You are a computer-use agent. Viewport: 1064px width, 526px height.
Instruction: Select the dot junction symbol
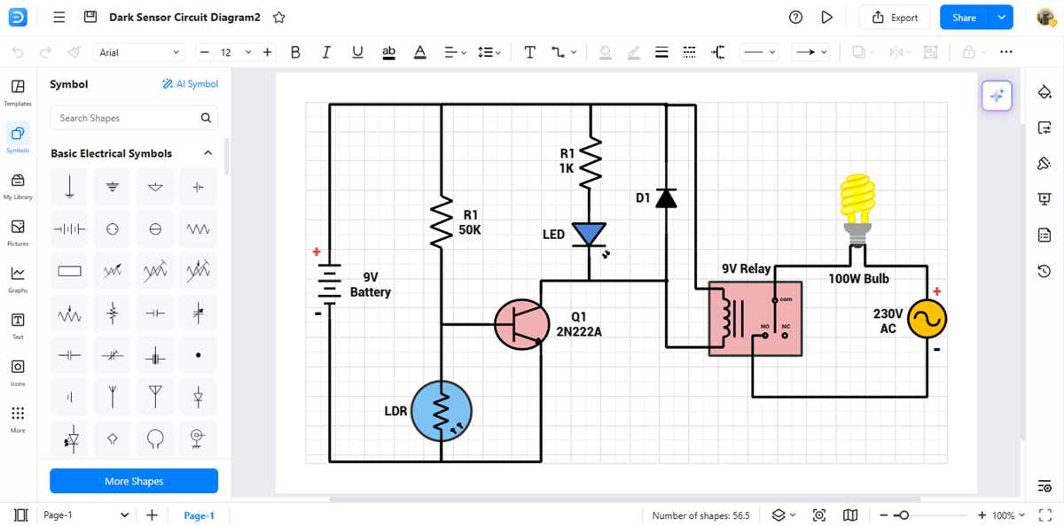tap(198, 355)
